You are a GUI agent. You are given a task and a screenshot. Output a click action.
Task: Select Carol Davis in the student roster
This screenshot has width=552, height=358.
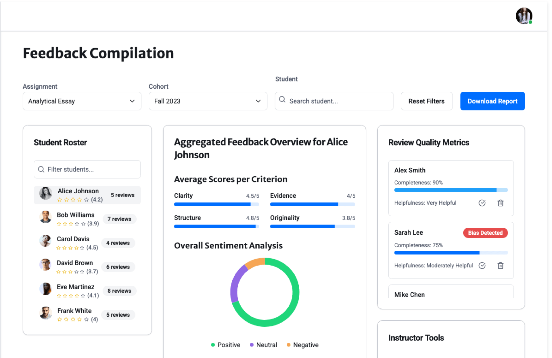(x=73, y=239)
